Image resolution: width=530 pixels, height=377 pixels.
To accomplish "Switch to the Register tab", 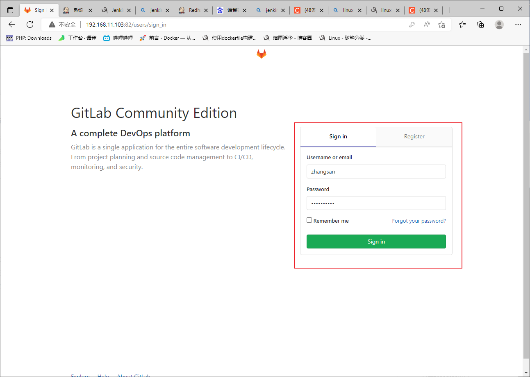I will click(414, 137).
